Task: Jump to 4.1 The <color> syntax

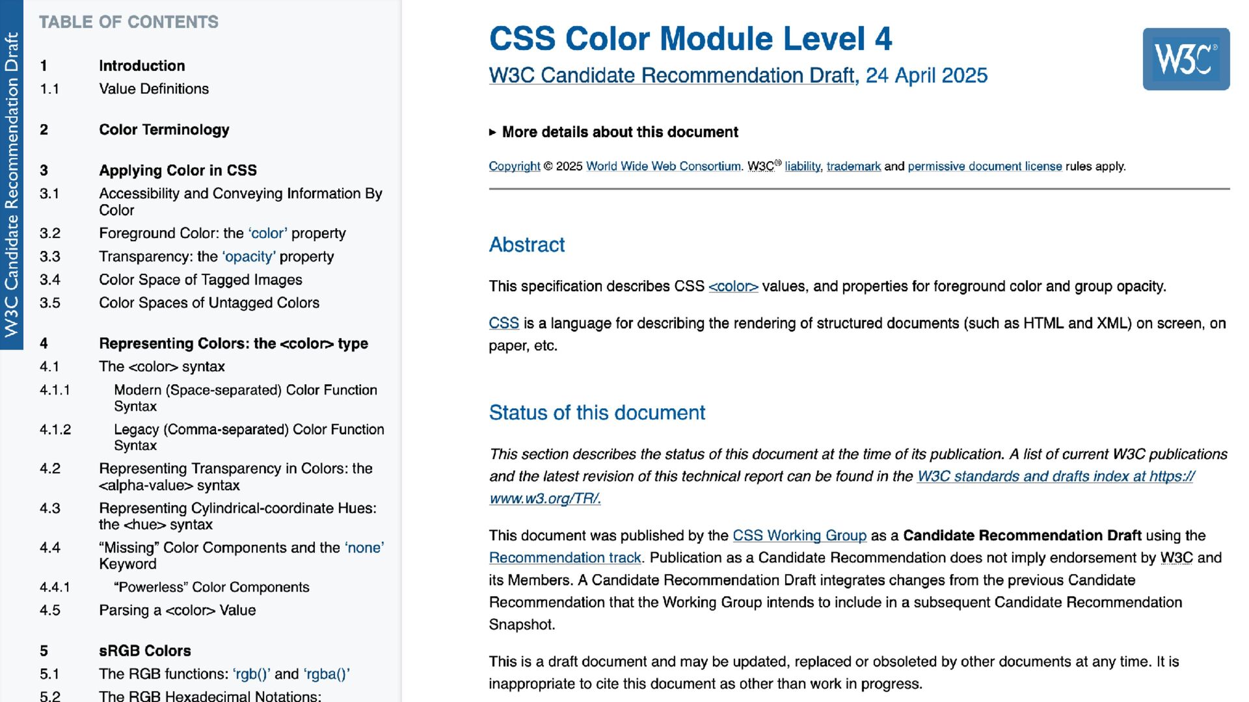Action: click(x=162, y=367)
